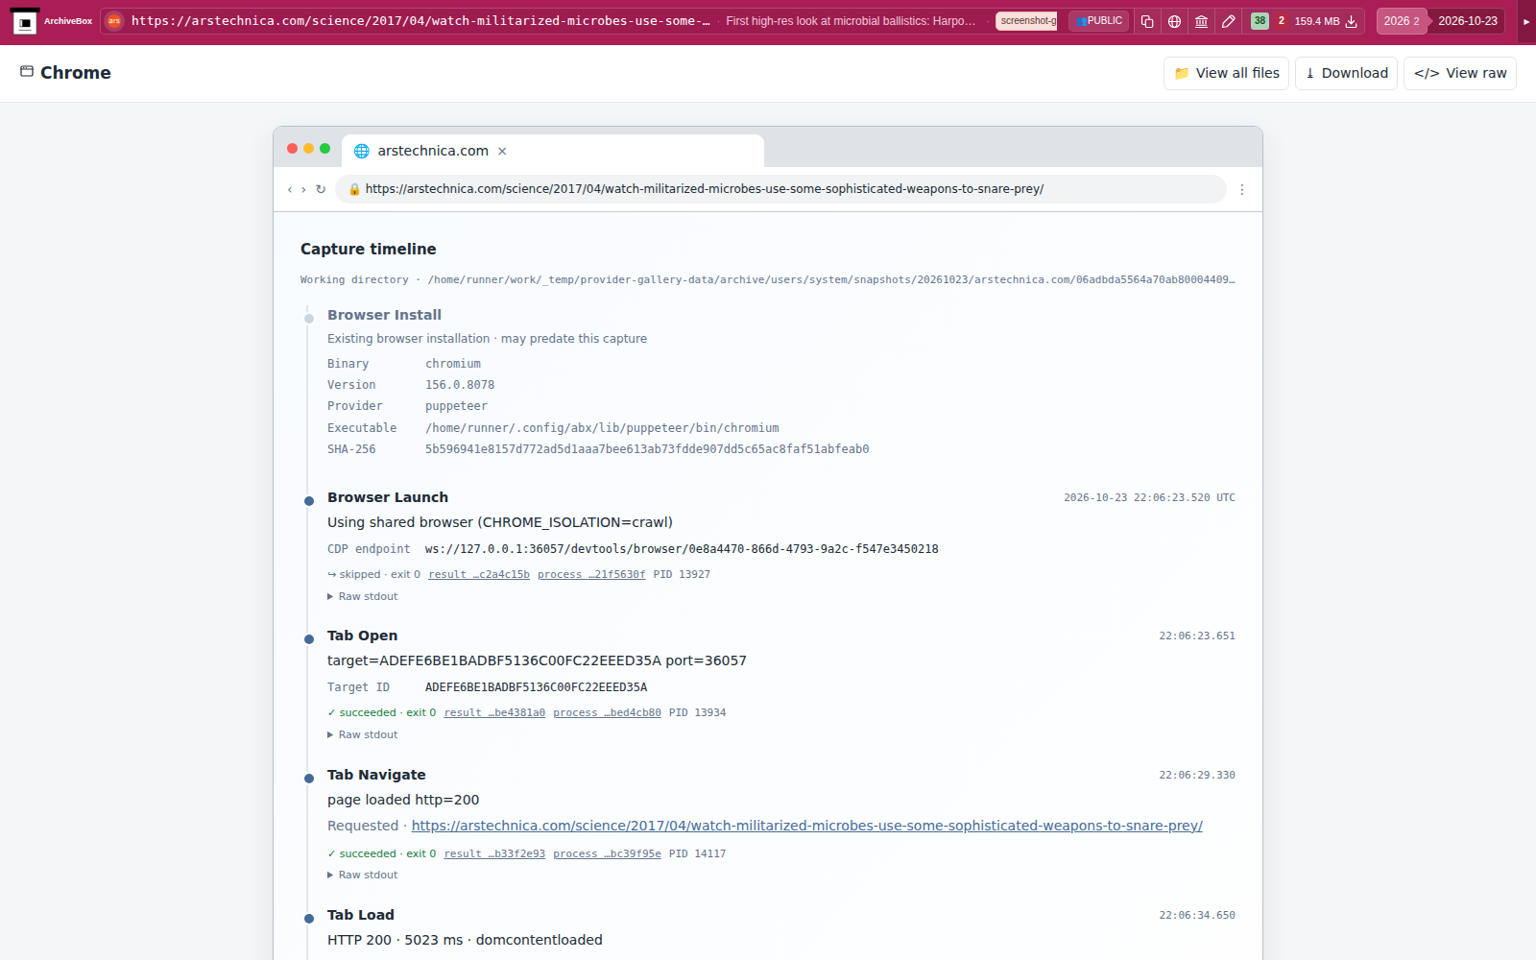Viewport: 1536px width, 960px height.
Task: Click the View all files button
Action: pos(1226,73)
